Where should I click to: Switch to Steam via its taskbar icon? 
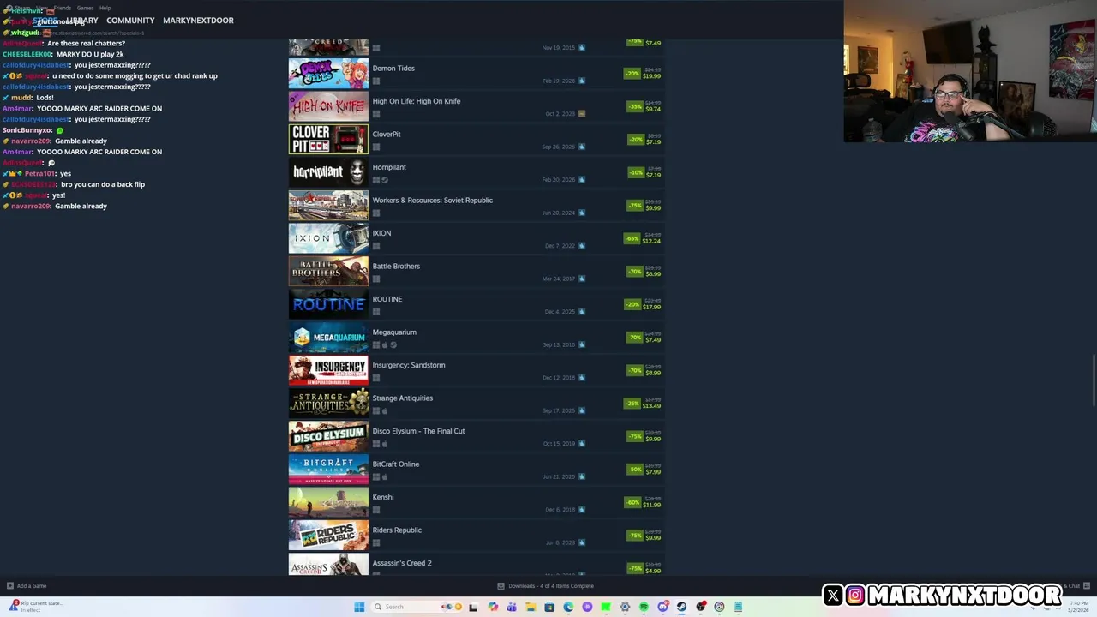[681, 607]
